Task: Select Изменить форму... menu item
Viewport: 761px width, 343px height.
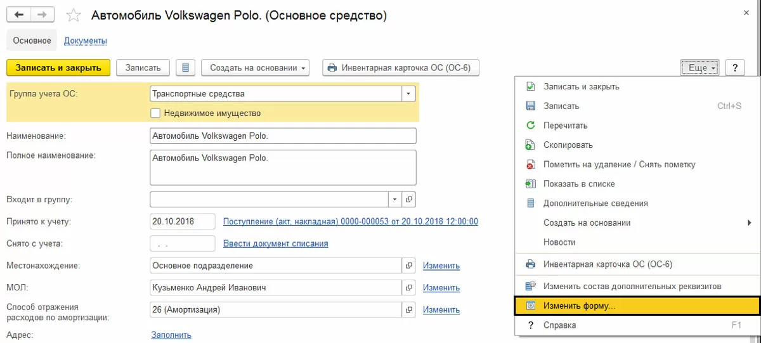Action: (579, 306)
